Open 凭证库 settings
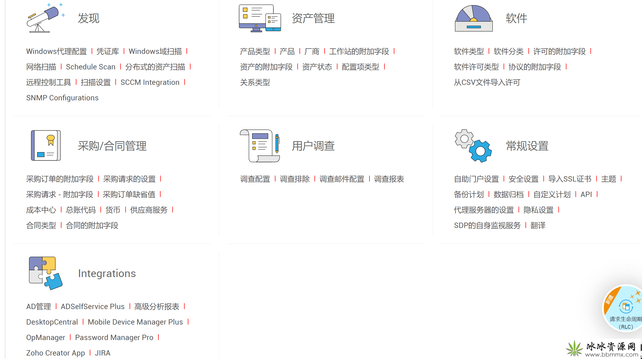Image resolution: width=642 pixels, height=359 pixels. coord(108,51)
